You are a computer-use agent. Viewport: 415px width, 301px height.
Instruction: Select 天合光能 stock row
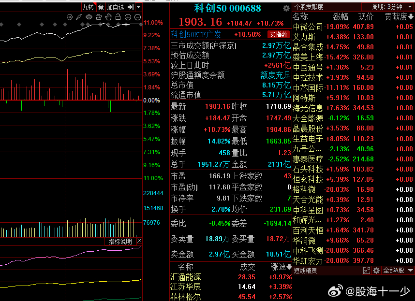(353, 200)
